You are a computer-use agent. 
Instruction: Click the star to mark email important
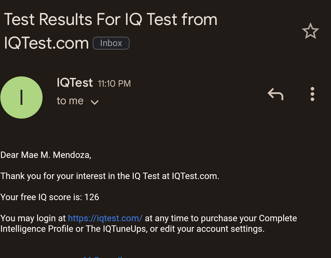[310, 31]
